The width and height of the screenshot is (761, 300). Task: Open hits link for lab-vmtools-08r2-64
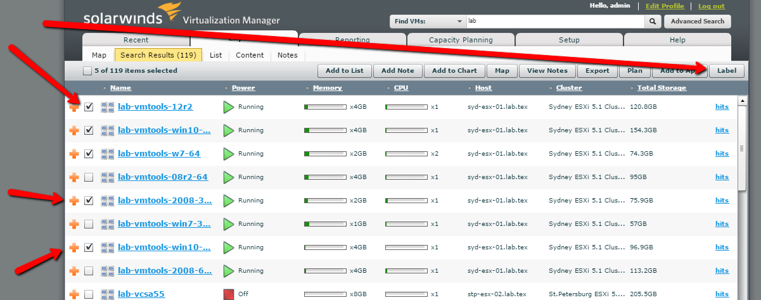[x=722, y=177]
